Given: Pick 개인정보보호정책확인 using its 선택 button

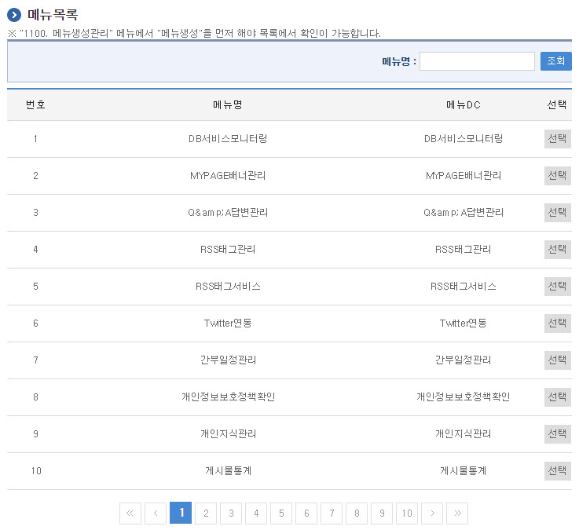Looking at the screenshot, I should coord(557,397).
